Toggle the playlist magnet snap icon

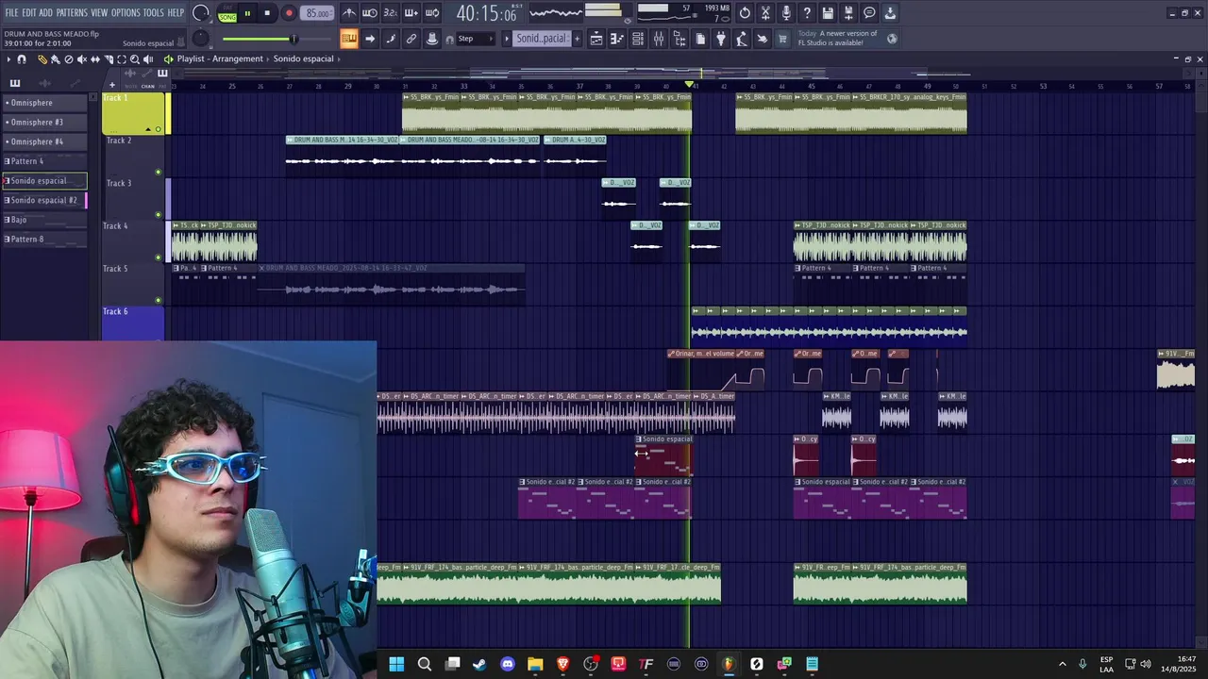[x=22, y=58]
